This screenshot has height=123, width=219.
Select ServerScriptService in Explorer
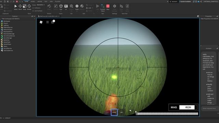(x=9, y=36)
